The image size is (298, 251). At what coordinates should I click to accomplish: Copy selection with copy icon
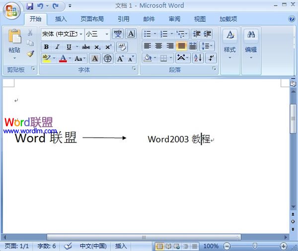30,43
